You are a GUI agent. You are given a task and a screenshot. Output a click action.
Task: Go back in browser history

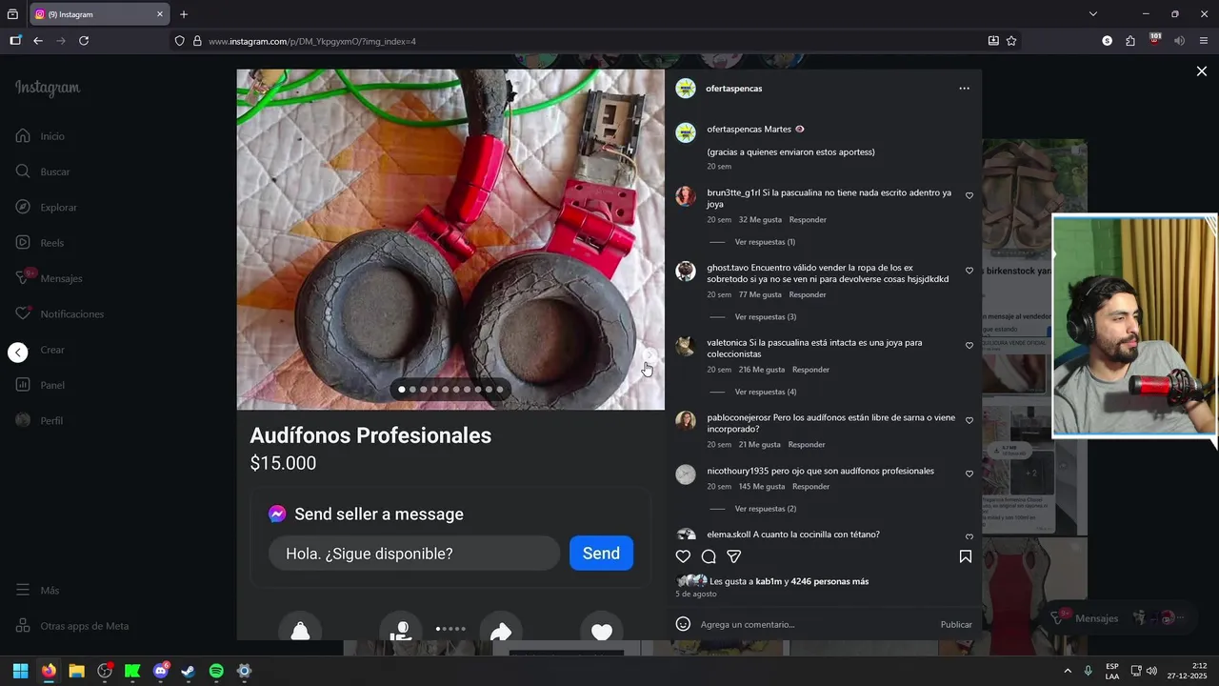click(38, 41)
